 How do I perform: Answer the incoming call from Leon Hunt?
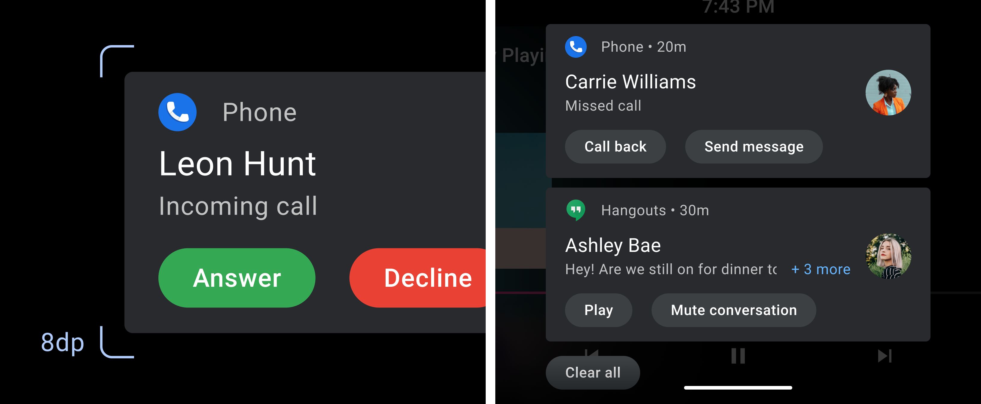[x=237, y=277]
